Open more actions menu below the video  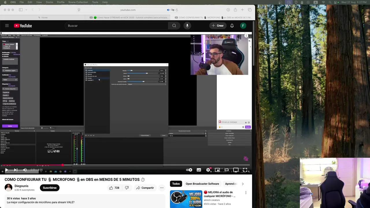point(162,188)
